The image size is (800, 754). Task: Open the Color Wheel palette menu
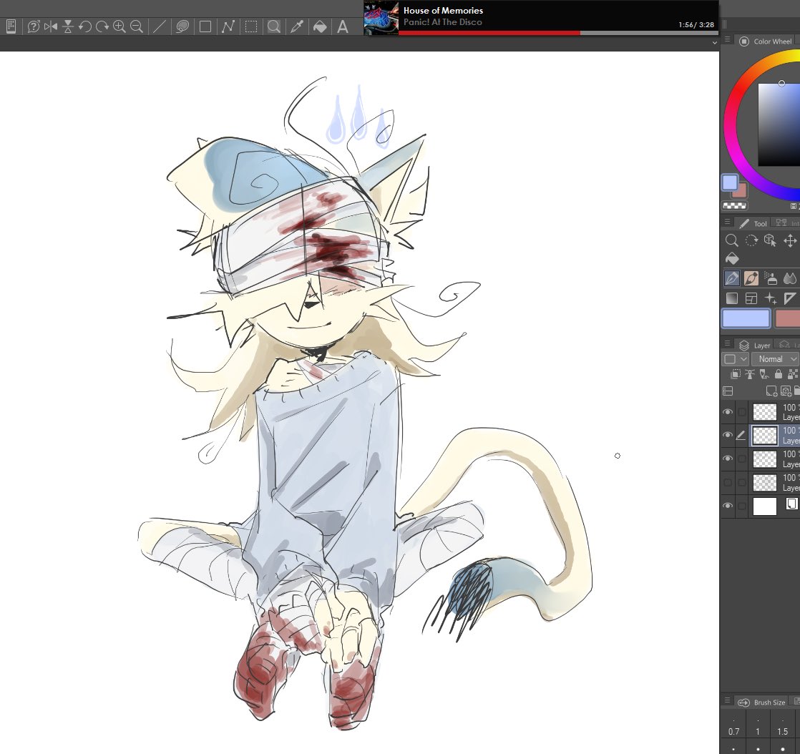(x=728, y=40)
